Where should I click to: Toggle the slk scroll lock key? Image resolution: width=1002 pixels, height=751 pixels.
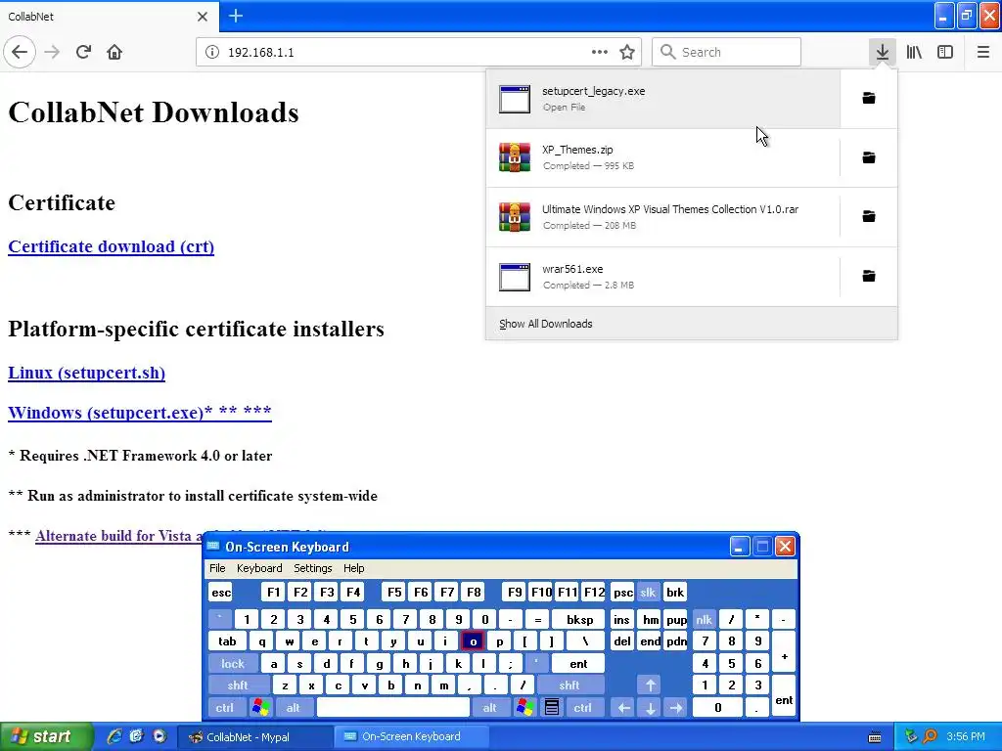pyautogui.click(x=648, y=592)
